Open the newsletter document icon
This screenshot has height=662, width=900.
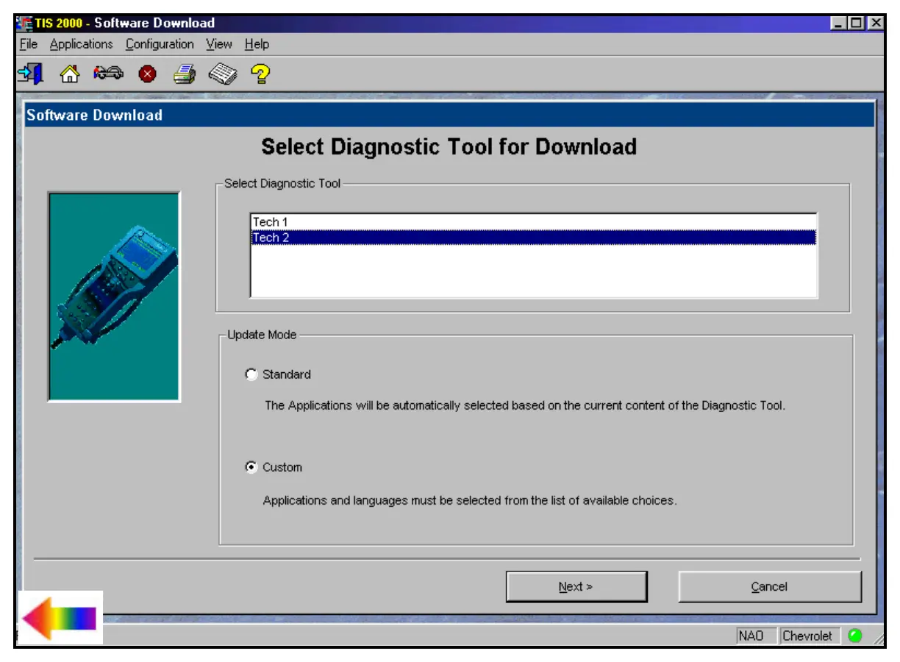[223, 74]
